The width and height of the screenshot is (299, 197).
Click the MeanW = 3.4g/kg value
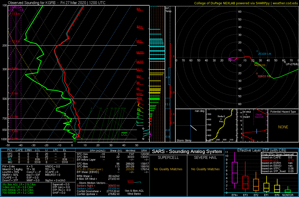click(13, 169)
